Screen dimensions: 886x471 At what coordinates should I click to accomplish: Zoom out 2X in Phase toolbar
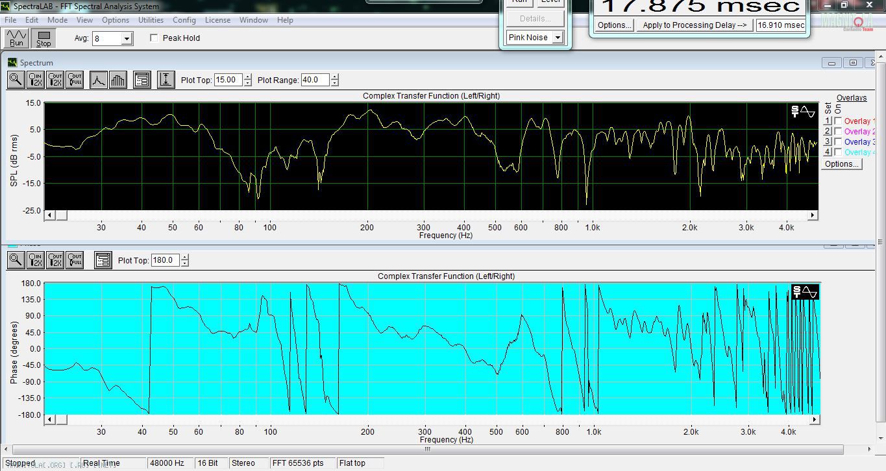55,260
